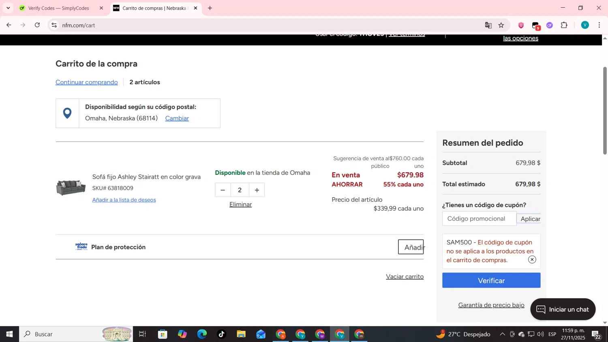Reload the nfm.com cart page
Screen dimensions: 608x342
coord(37,25)
